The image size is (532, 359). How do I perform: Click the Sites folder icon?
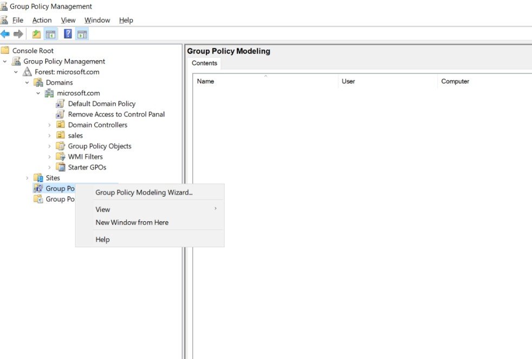click(38, 178)
